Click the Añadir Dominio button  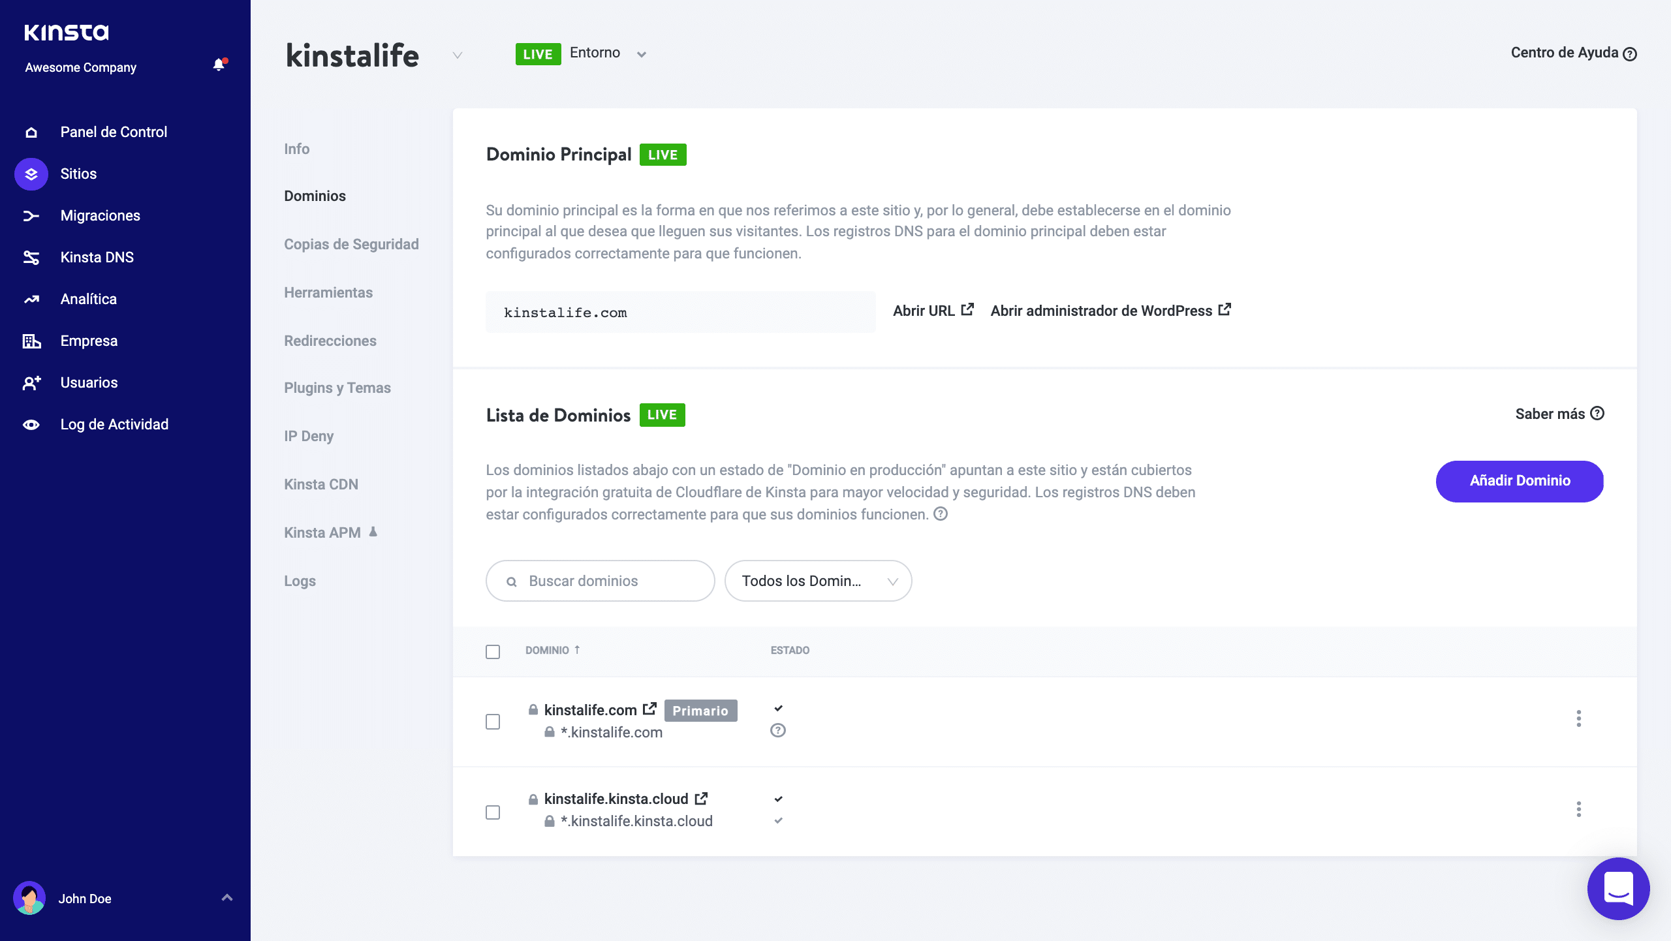(x=1520, y=481)
